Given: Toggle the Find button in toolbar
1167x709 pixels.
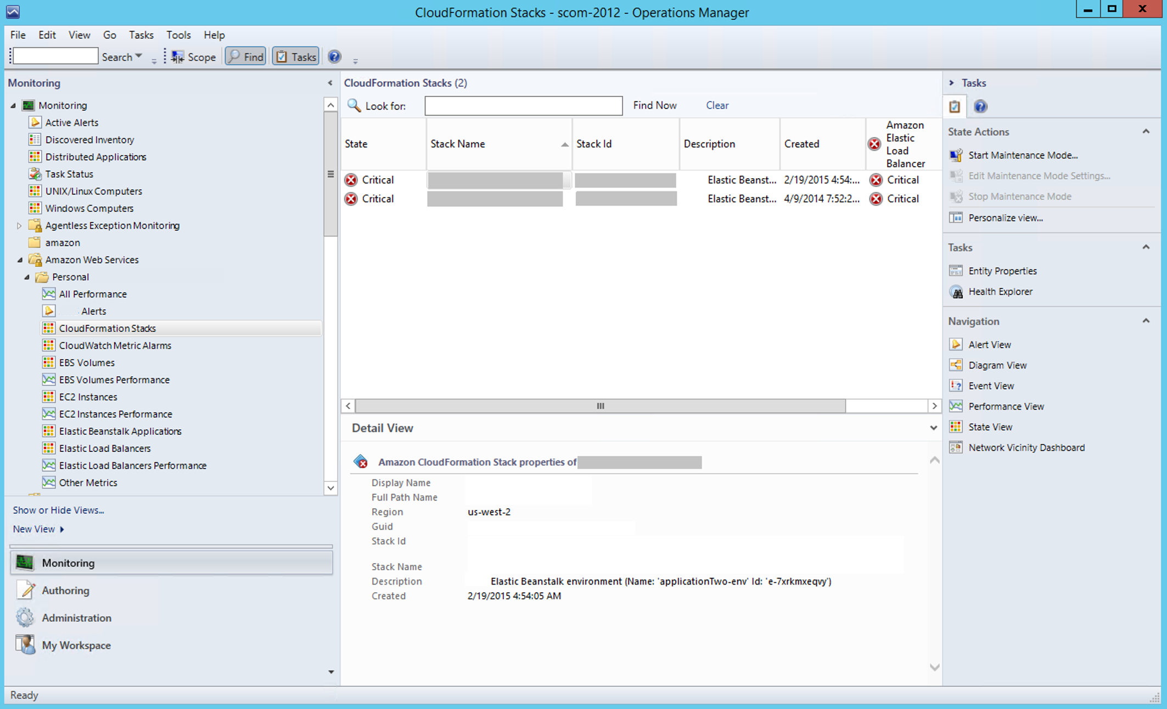Looking at the screenshot, I should click(x=246, y=56).
